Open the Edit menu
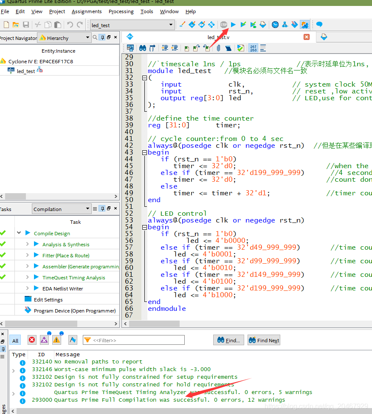 coord(20,11)
